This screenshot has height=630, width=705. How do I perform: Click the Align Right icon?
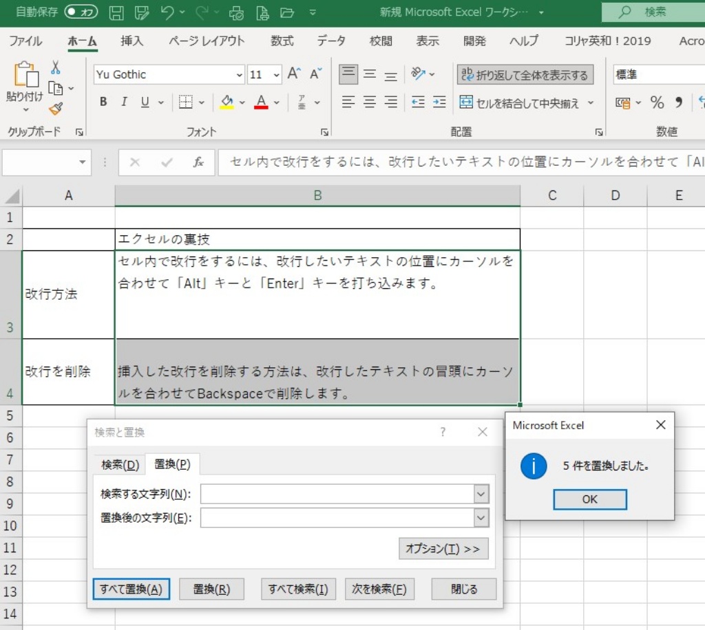391,102
